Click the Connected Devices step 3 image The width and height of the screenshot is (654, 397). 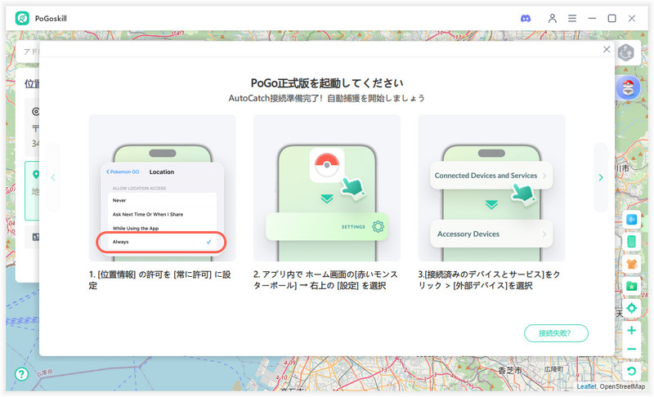coord(491,188)
